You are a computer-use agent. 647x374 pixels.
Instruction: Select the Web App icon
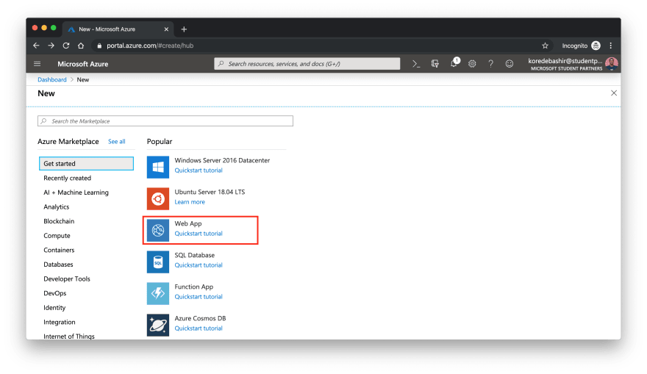tap(157, 230)
